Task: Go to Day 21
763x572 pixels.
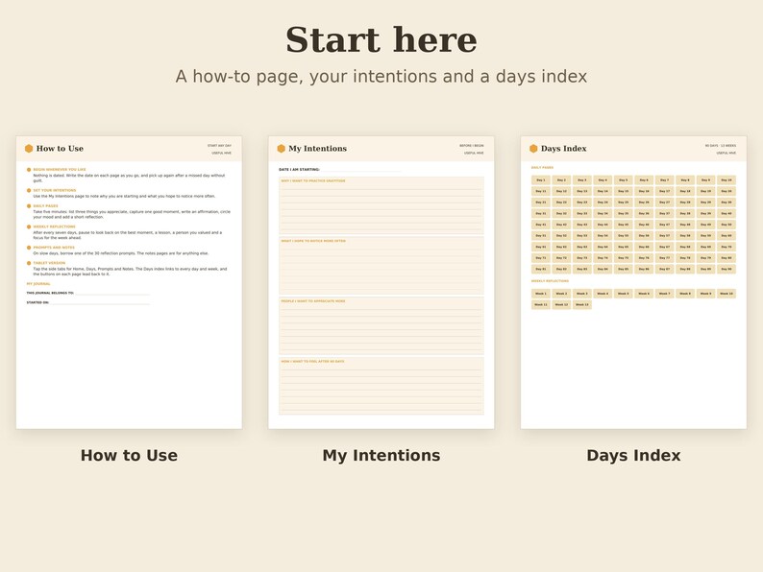Action: [541, 203]
